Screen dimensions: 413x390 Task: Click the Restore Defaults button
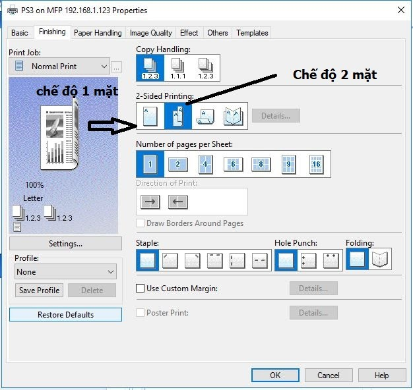(x=65, y=315)
